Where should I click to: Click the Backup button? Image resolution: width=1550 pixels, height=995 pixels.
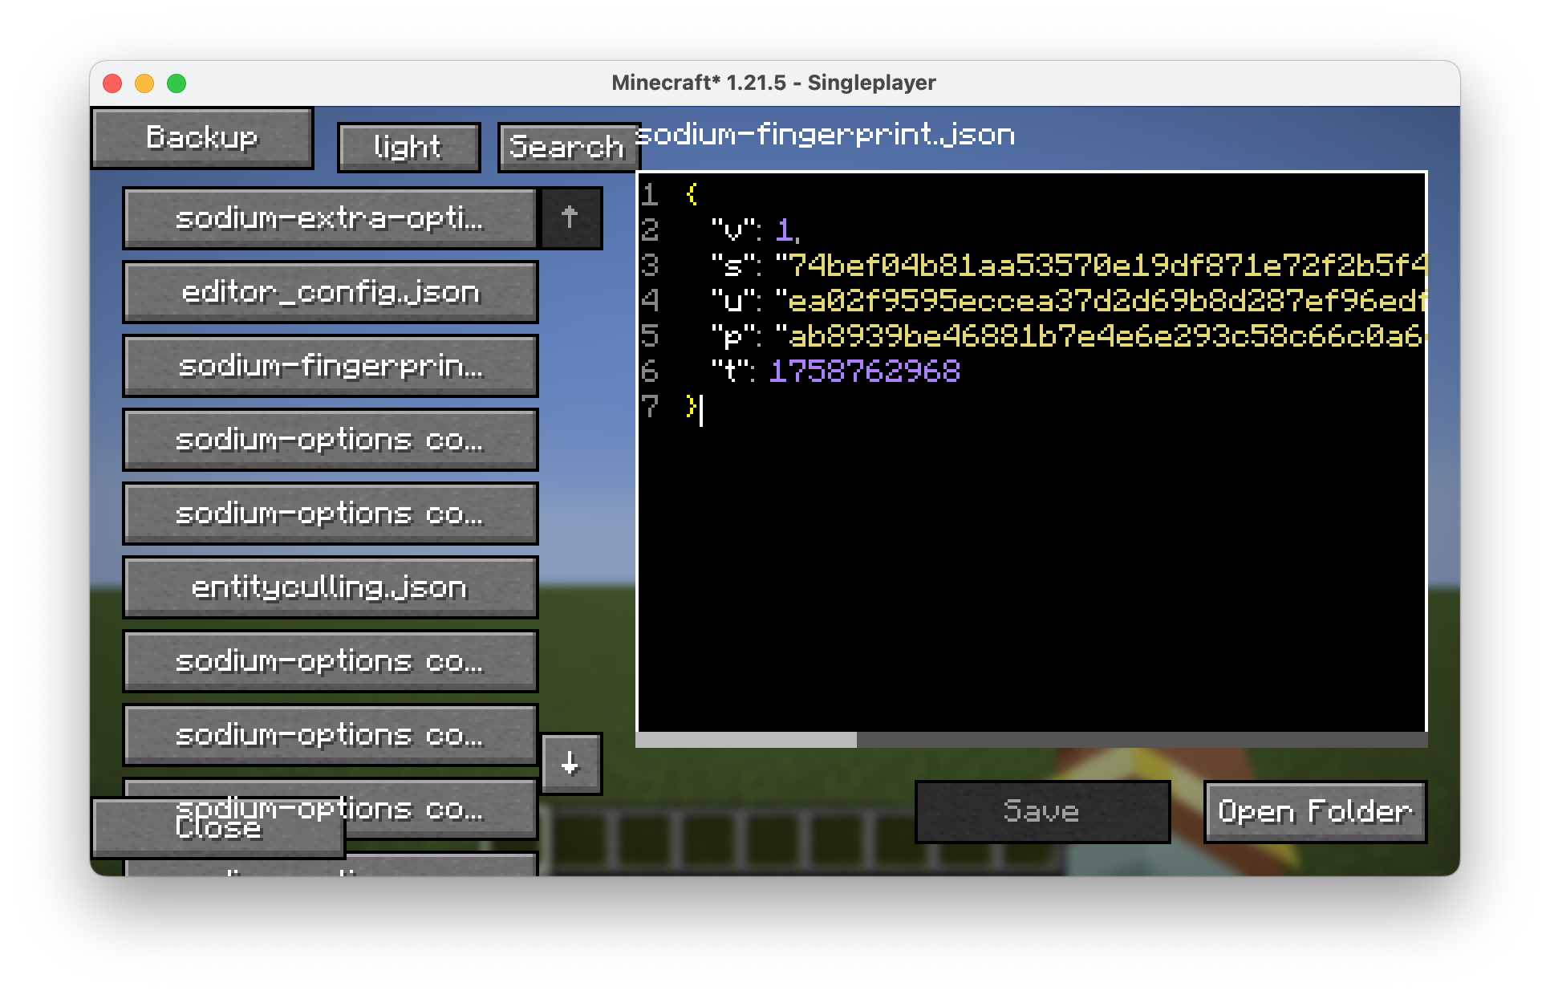(202, 138)
